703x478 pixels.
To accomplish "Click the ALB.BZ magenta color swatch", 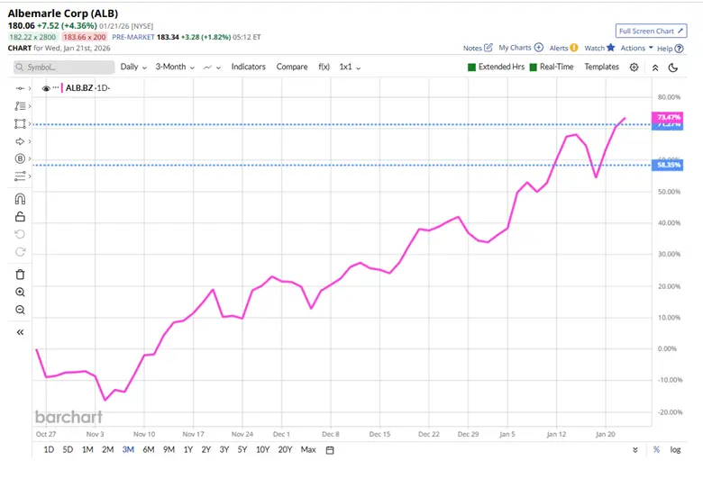I will coord(62,88).
